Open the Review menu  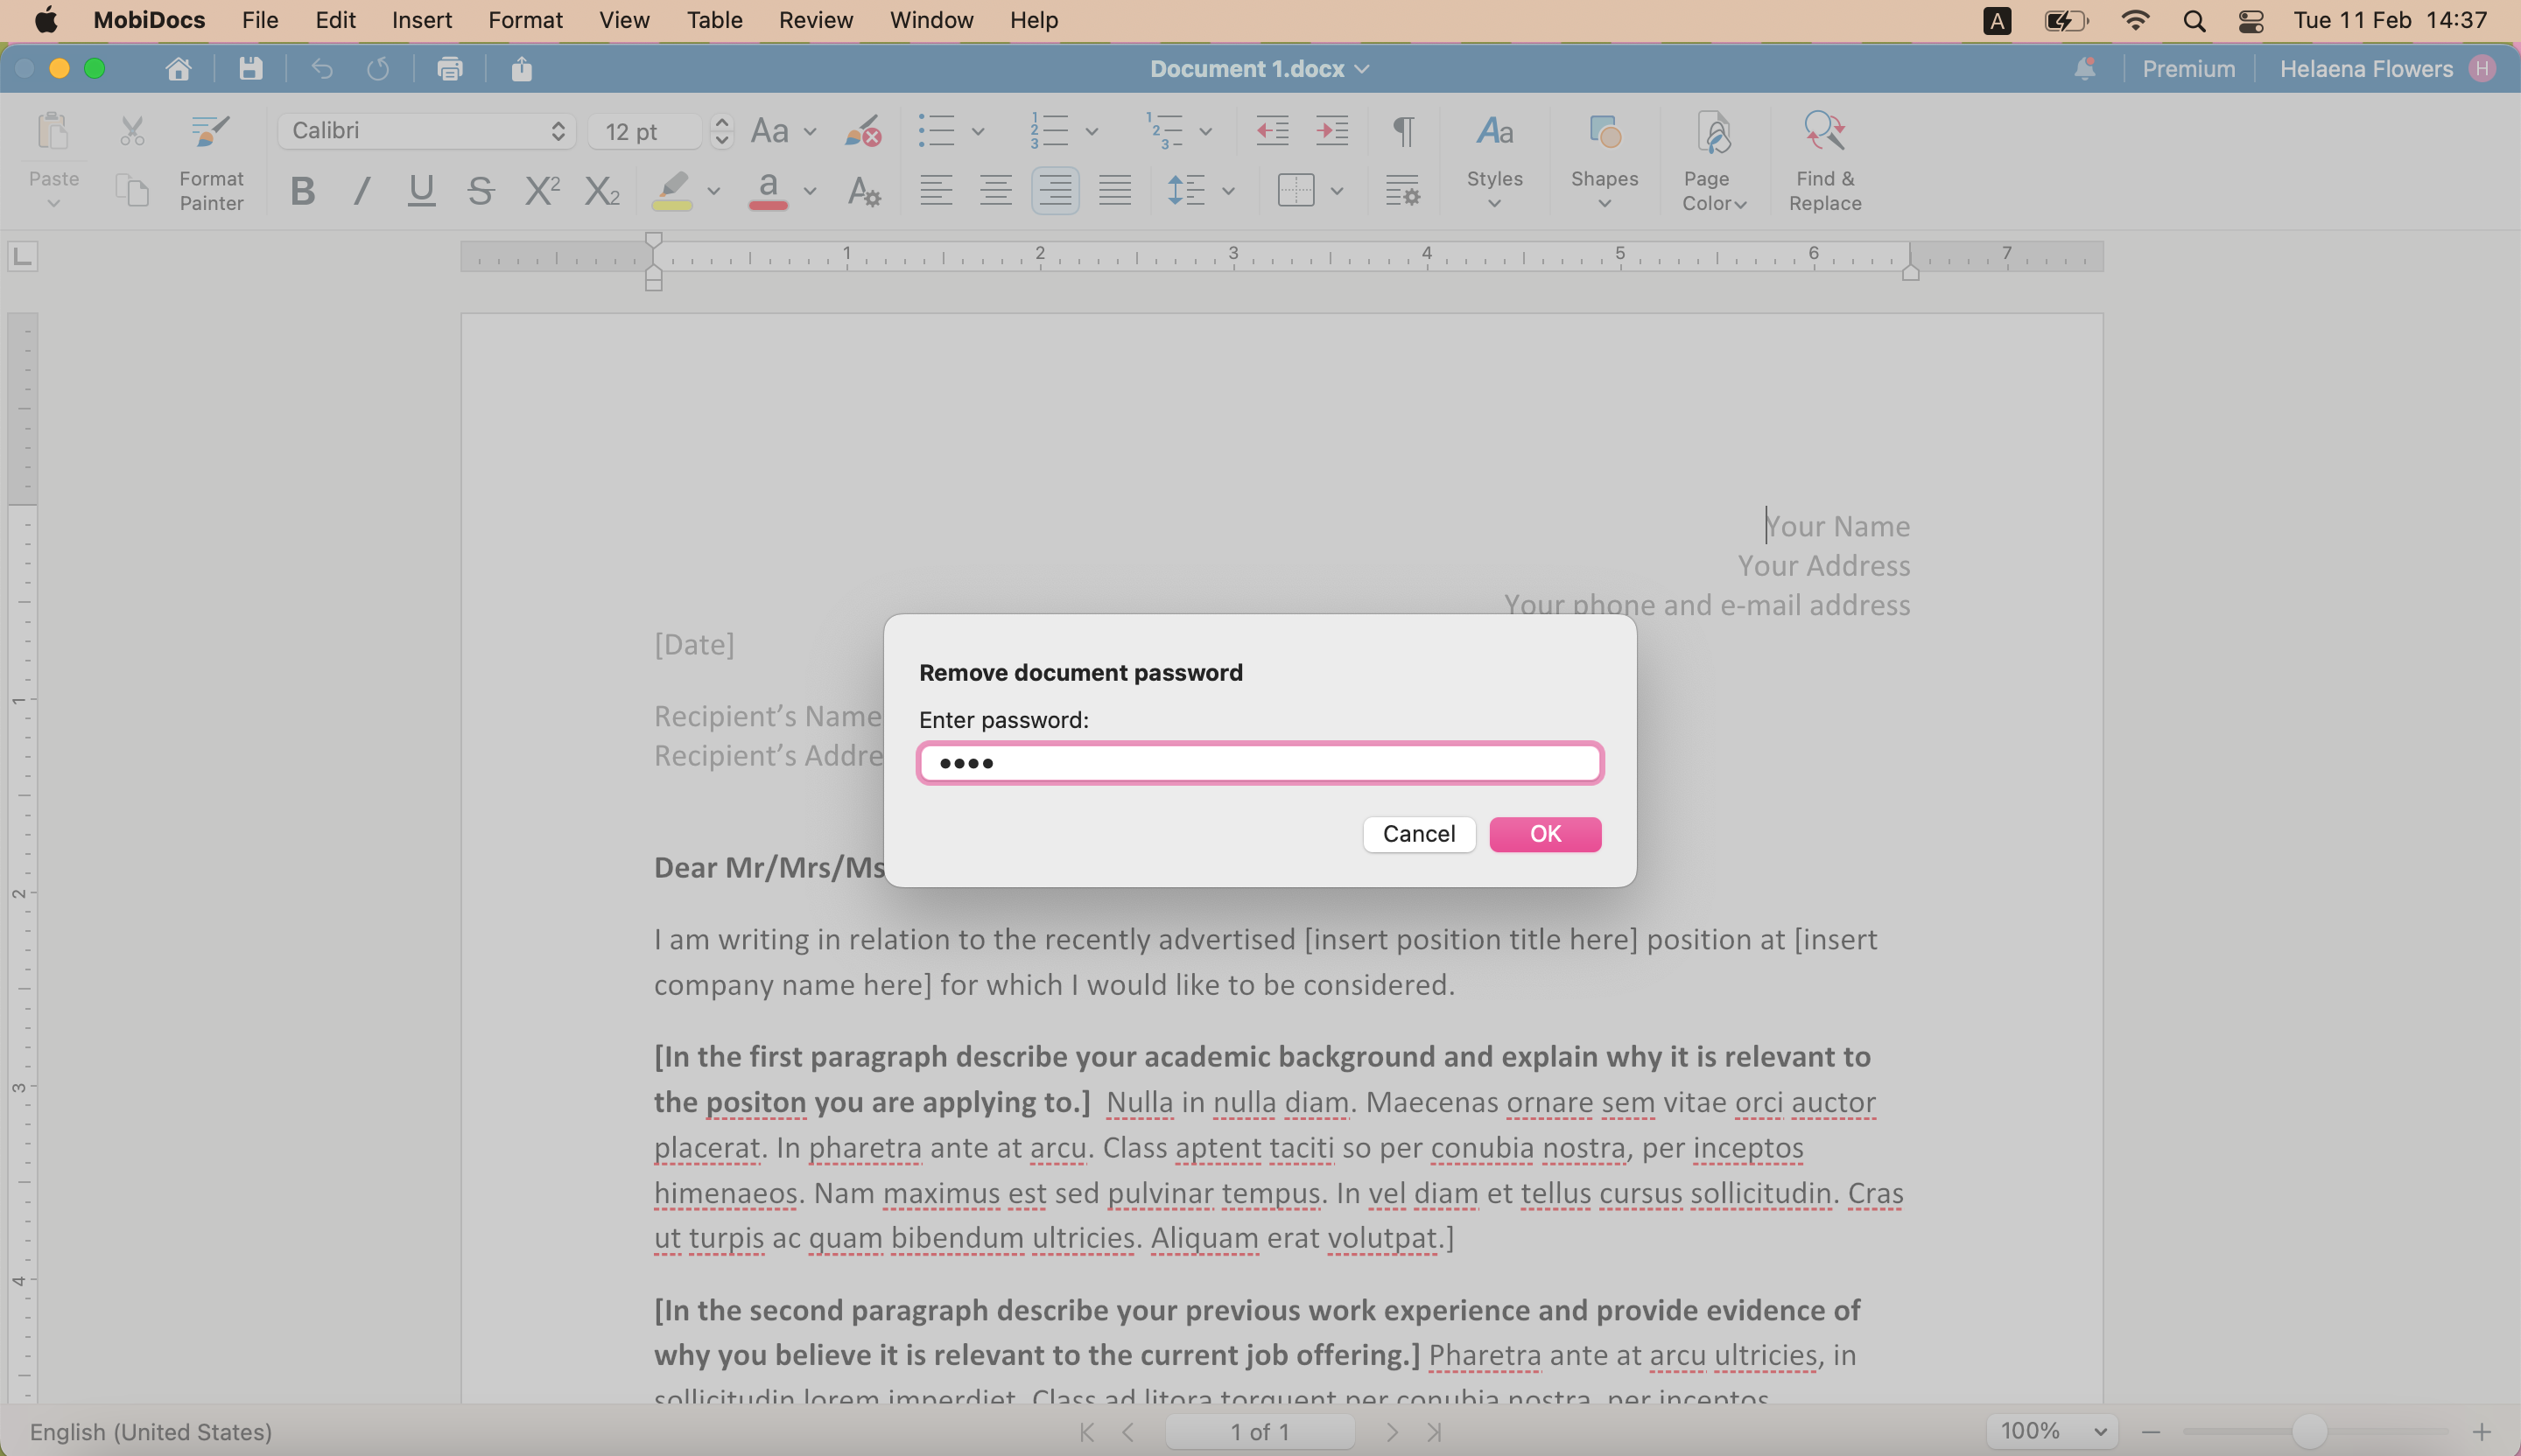click(x=815, y=20)
